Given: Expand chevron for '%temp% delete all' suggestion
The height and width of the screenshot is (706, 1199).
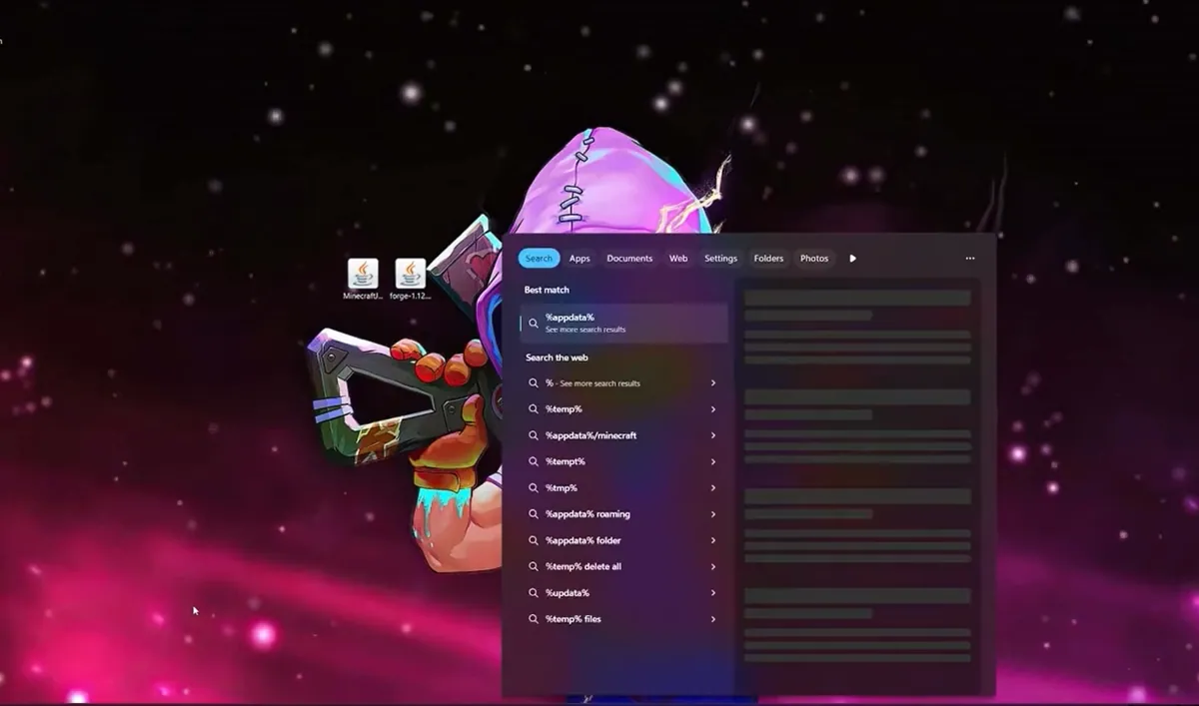Looking at the screenshot, I should [x=713, y=567].
